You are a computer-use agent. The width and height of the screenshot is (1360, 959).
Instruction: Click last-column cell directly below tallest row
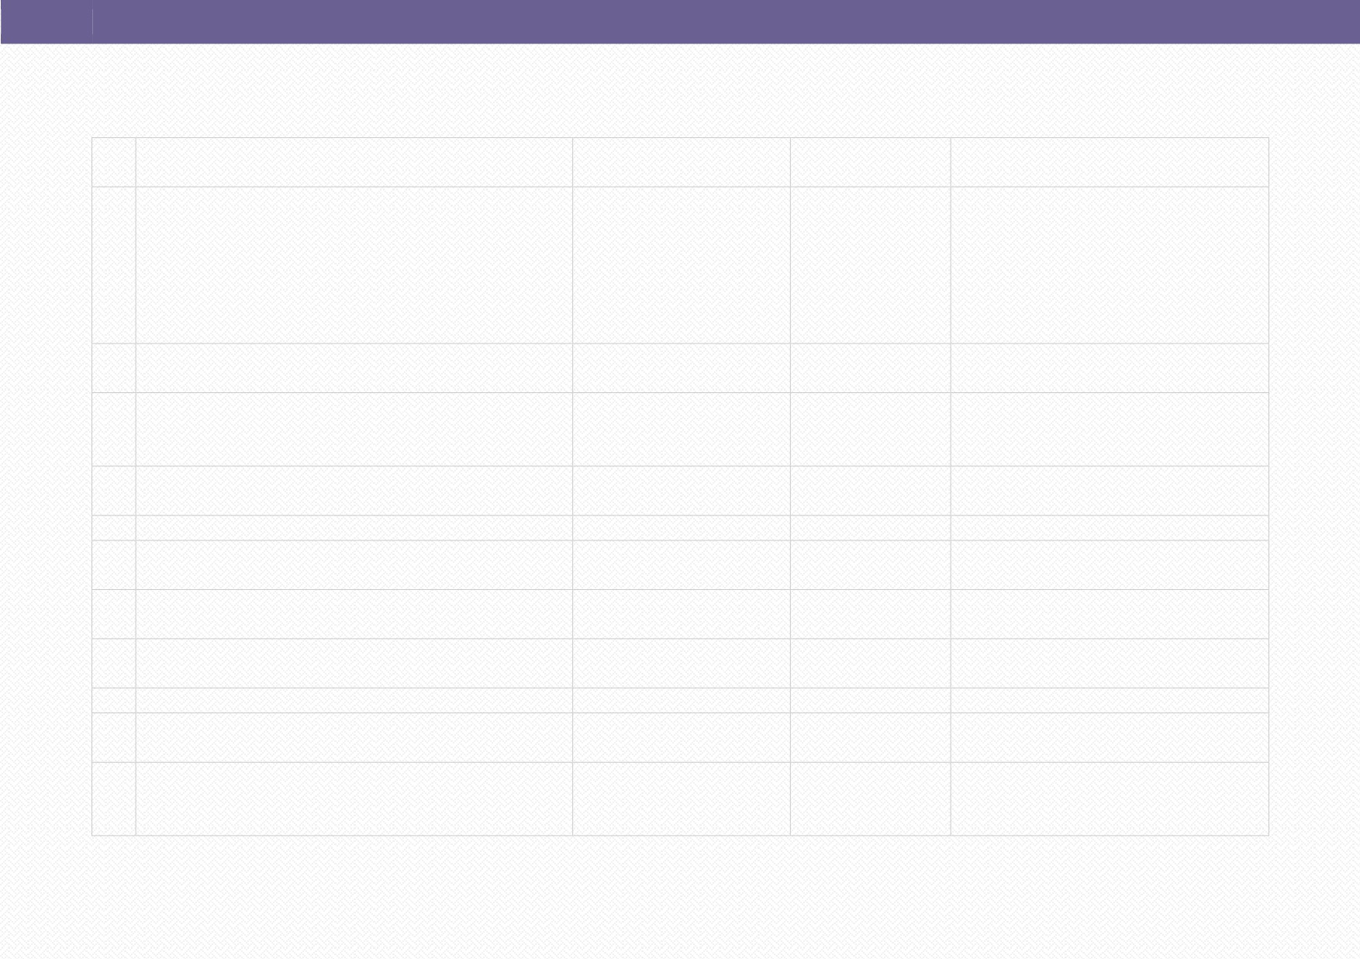pos(1110,368)
